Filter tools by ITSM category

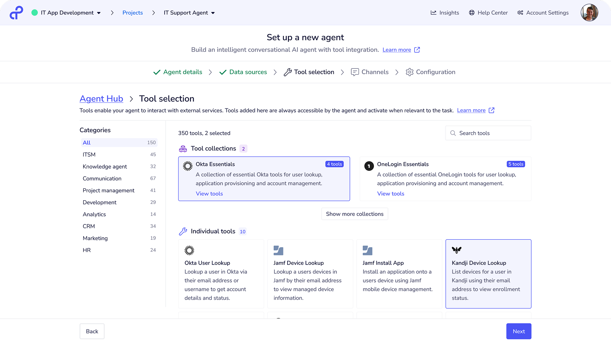[x=89, y=154]
